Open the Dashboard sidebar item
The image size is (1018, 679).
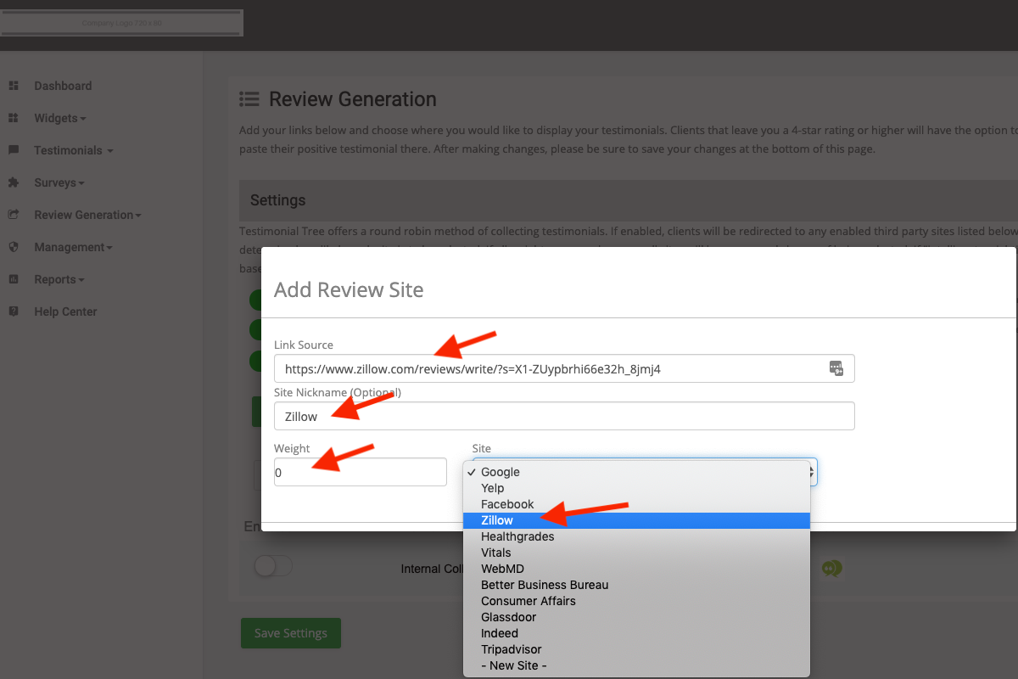[x=63, y=86]
